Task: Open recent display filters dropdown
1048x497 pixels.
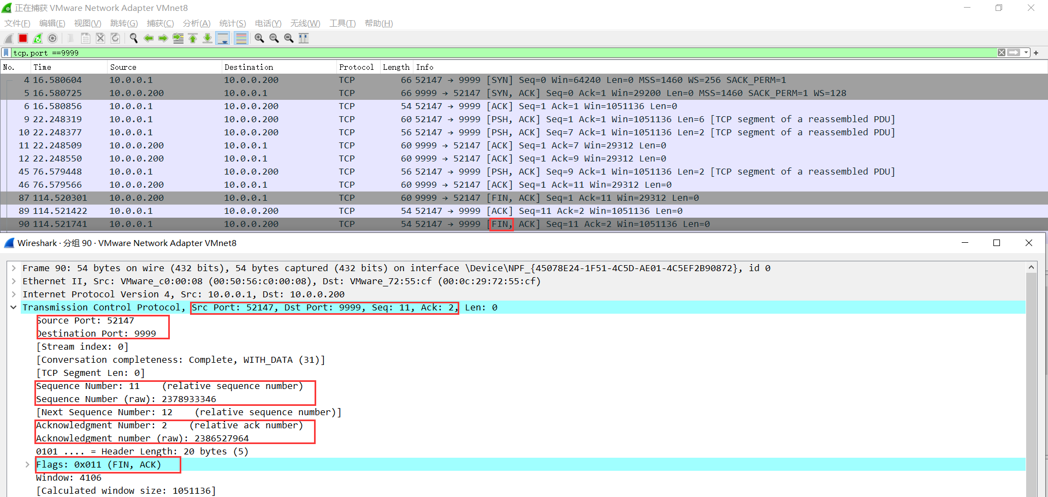Action: click(x=1026, y=53)
